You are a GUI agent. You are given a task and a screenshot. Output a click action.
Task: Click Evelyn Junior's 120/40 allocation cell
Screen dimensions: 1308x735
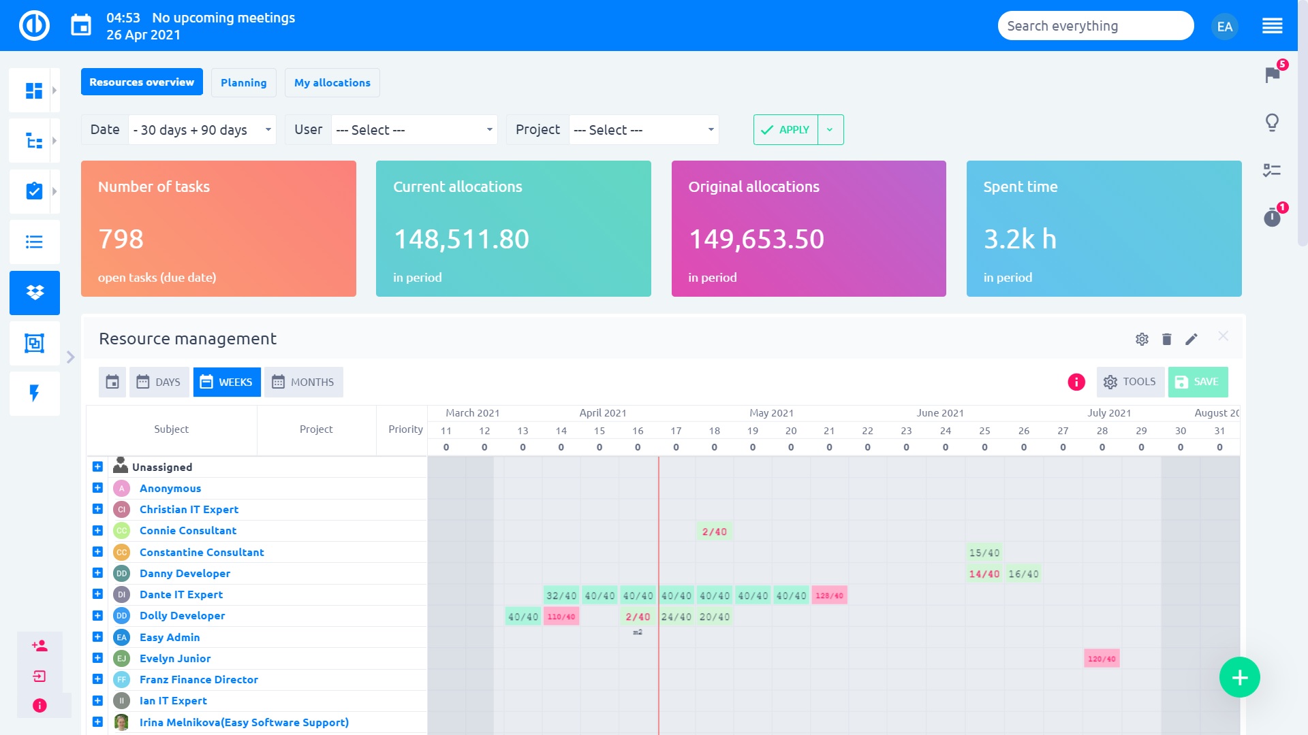pos(1102,659)
